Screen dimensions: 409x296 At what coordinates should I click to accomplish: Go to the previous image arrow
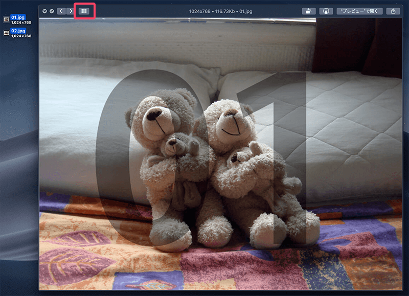point(61,11)
